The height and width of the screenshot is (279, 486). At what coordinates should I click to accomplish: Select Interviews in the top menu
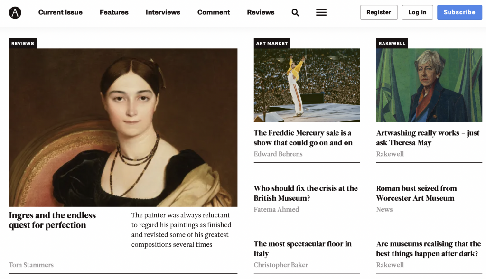[x=163, y=12]
